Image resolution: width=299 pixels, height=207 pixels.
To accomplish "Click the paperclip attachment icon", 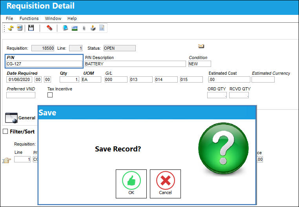I will (x=84, y=28).
